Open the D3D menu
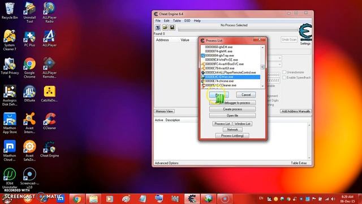The image size is (362, 204). (187, 20)
